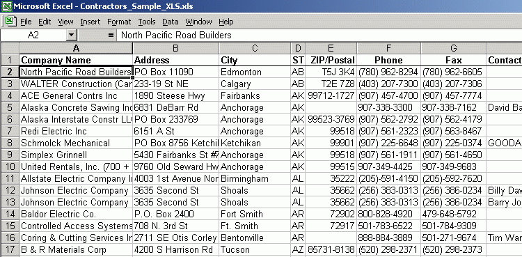Click the Birmingham city cell
The width and height of the screenshot is (522, 257).
point(255,178)
